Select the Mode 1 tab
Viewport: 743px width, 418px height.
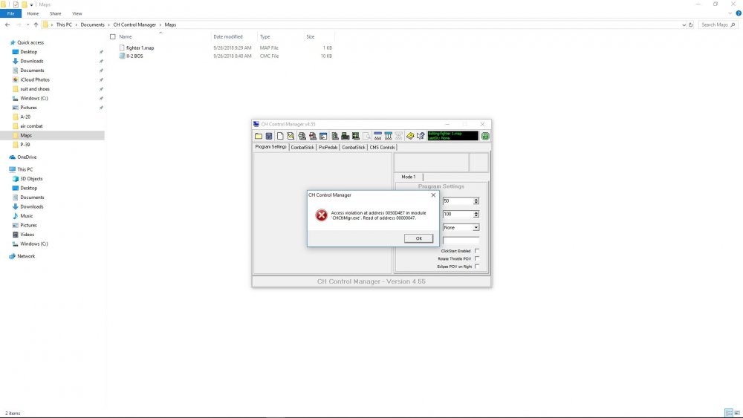[409, 177]
